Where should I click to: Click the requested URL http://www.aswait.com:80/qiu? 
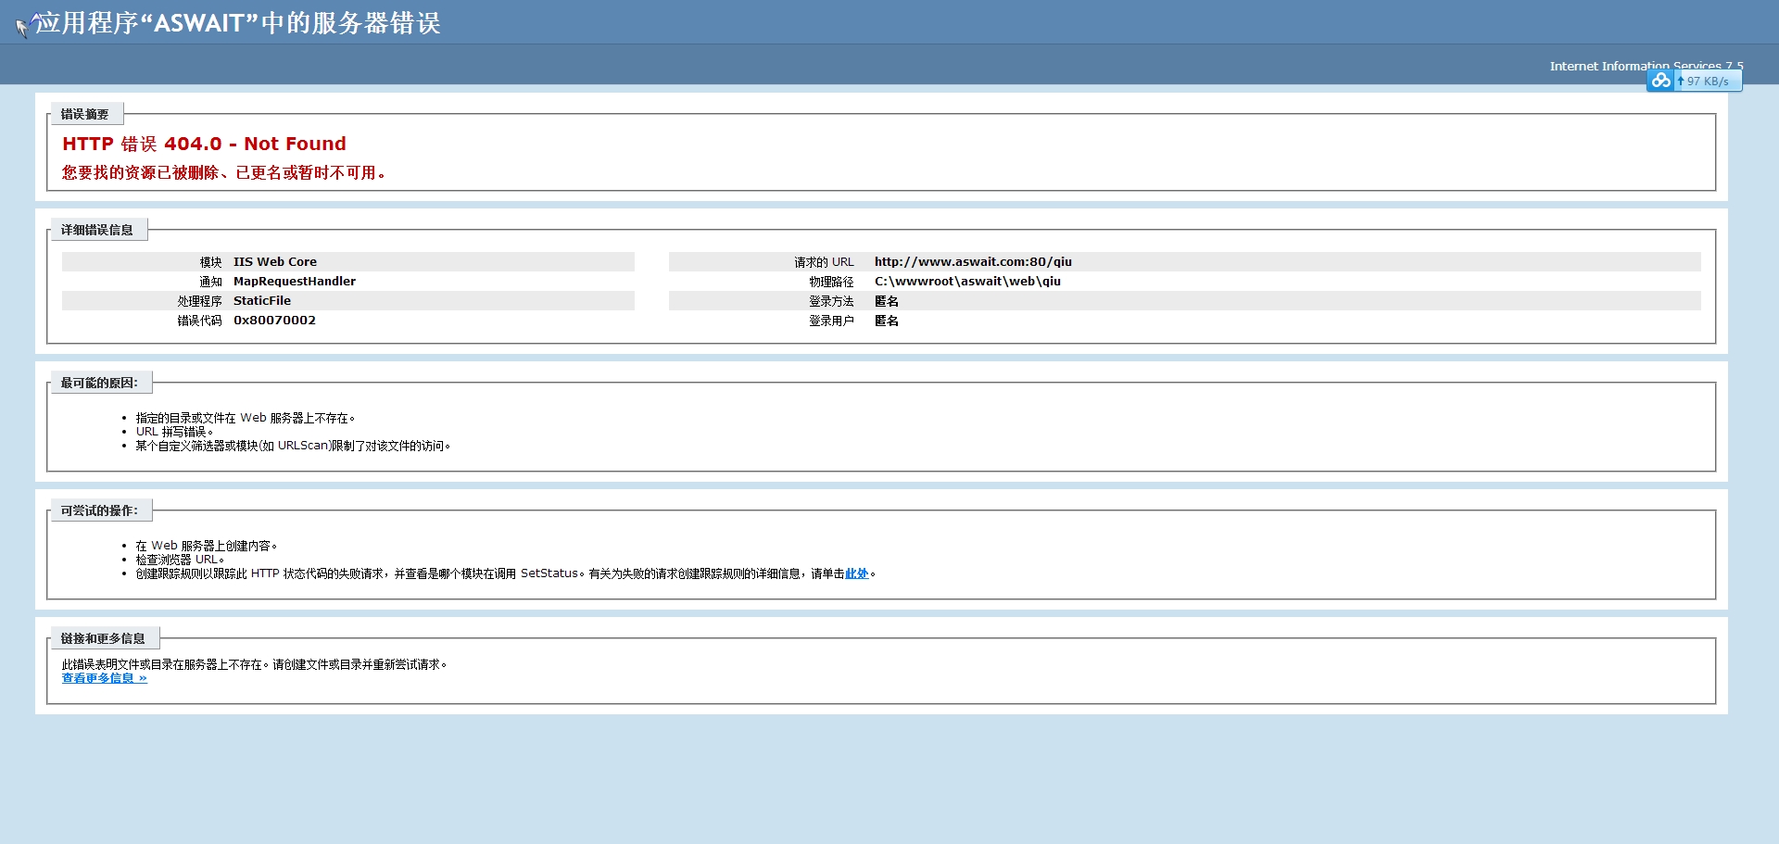[973, 262]
